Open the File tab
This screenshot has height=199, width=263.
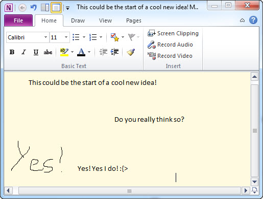[18, 20]
